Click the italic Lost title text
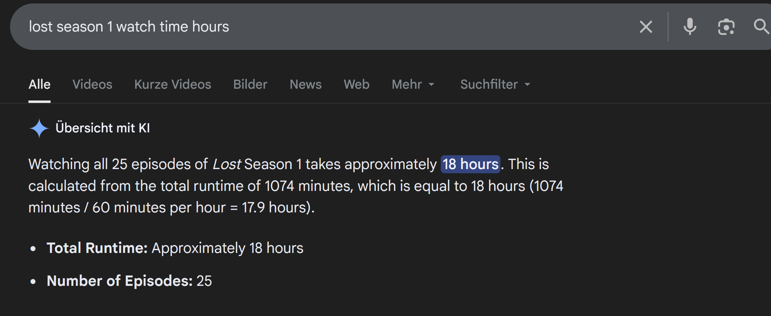771x316 pixels. tap(227, 164)
